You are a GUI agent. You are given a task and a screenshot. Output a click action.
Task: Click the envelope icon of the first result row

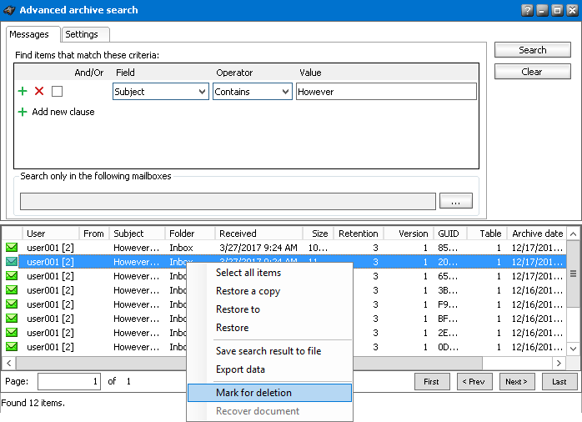[x=12, y=248]
